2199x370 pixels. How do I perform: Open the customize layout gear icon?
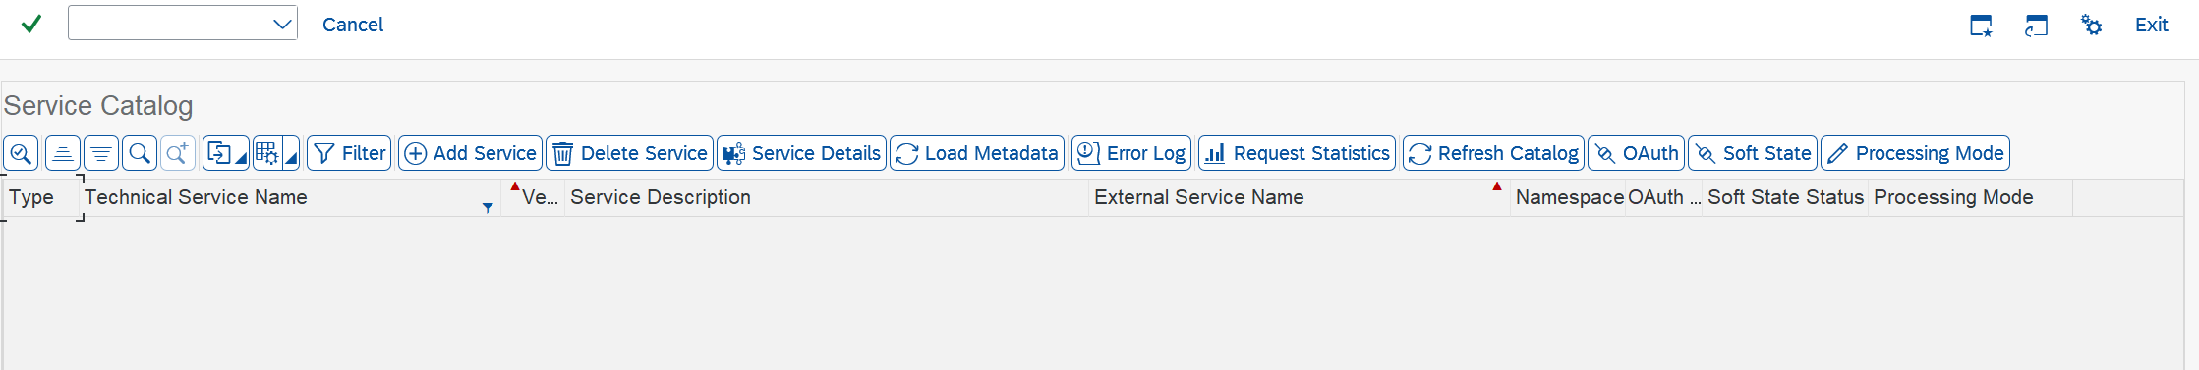[x=2091, y=25]
